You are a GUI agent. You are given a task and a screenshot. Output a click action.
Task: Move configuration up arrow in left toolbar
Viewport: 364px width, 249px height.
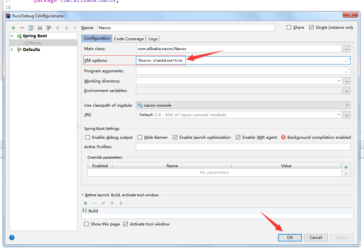58,28
